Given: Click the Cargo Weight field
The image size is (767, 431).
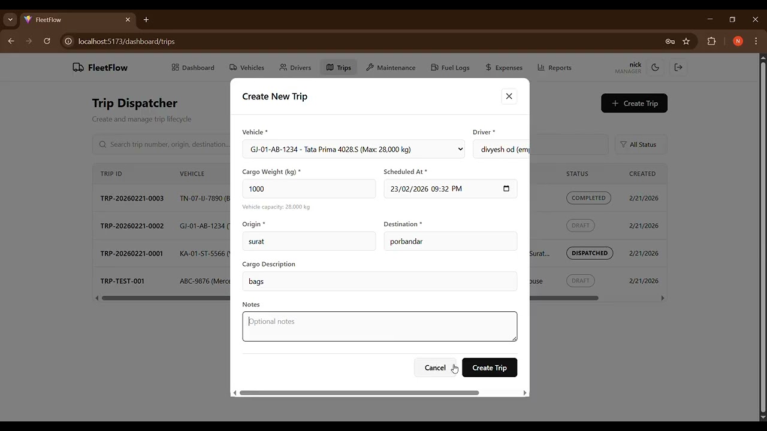Looking at the screenshot, I should (x=309, y=189).
